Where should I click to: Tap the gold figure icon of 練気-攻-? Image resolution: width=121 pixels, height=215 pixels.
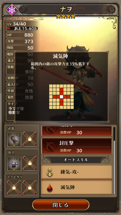click(50, 172)
